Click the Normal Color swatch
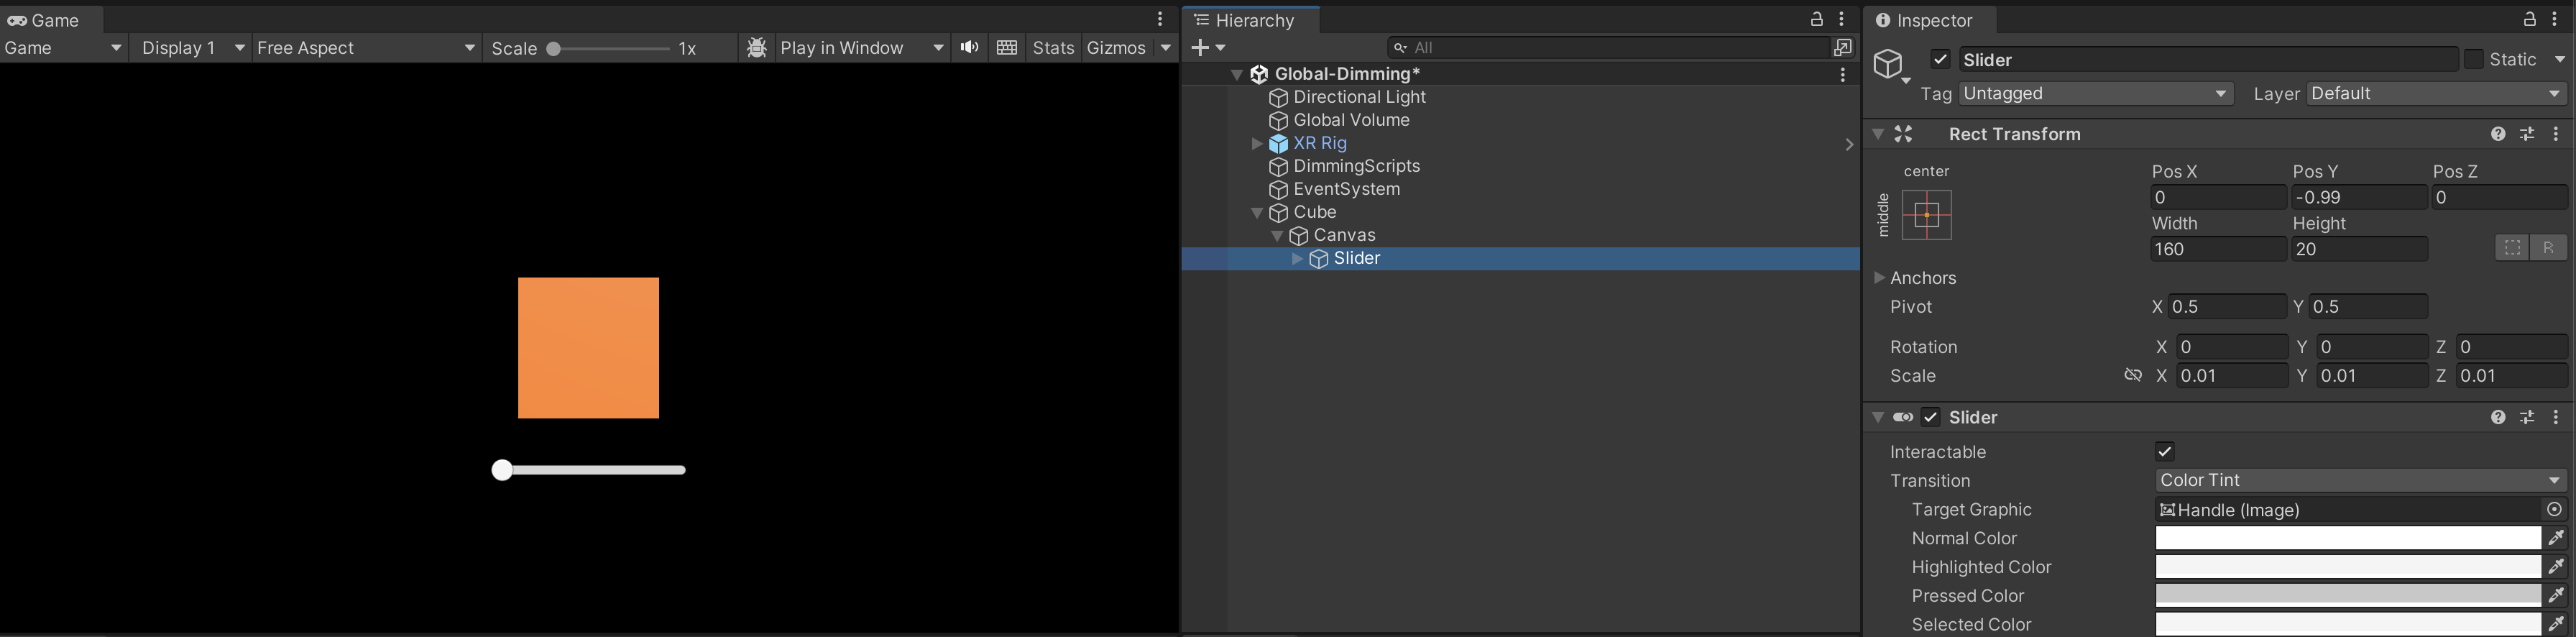Viewport: 2576px width, 637px height. coord(2347,538)
